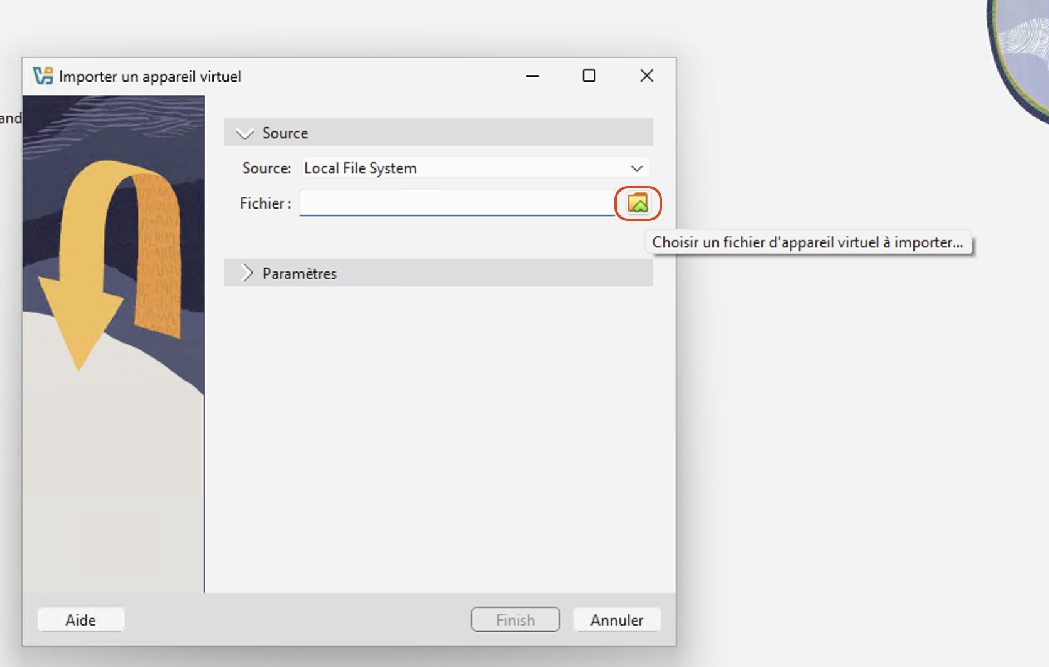
Task: Close the Importer un appareil virtuel dialog
Action: click(x=646, y=76)
